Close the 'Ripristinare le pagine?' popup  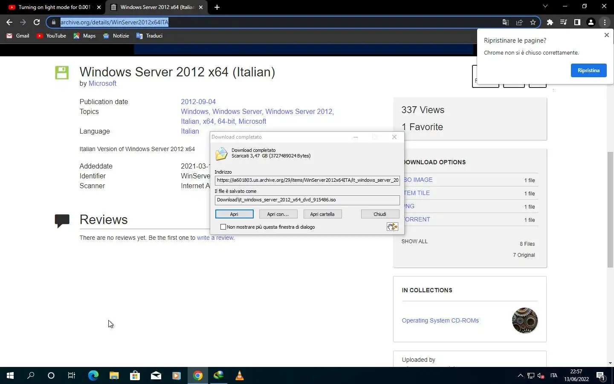(607, 35)
